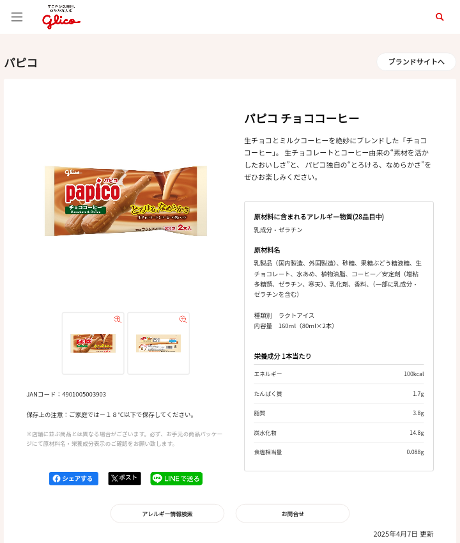Click the allergen heading (28品目中)

(x=319, y=217)
